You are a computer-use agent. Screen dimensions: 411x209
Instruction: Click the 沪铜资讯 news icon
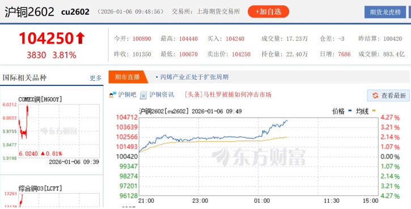[143, 95]
